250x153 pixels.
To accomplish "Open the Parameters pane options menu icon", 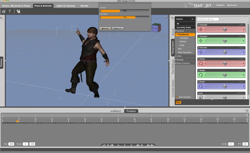I will click(x=173, y=18).
